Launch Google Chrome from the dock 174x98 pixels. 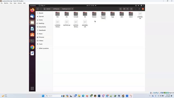32,47
